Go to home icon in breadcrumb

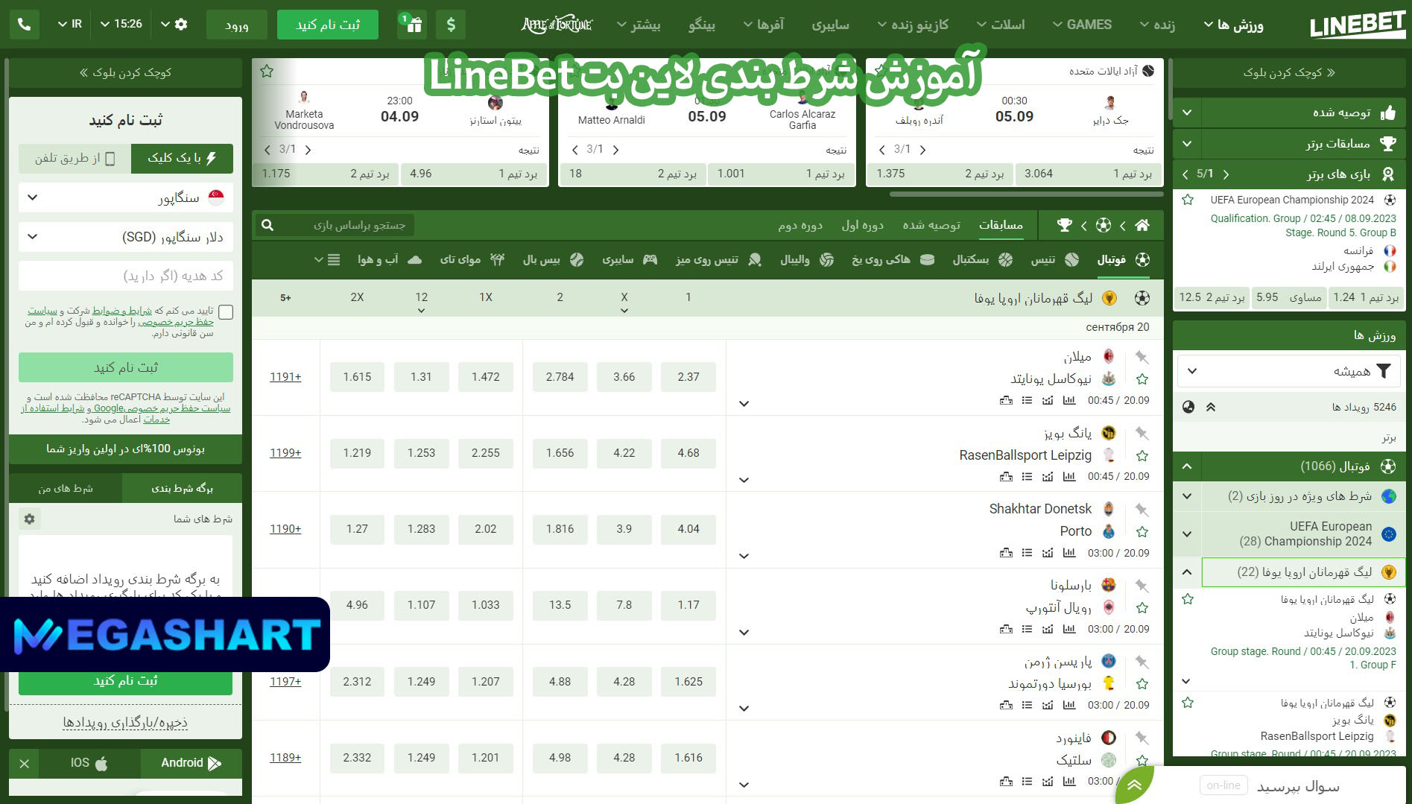click(x=1142, y=225)
